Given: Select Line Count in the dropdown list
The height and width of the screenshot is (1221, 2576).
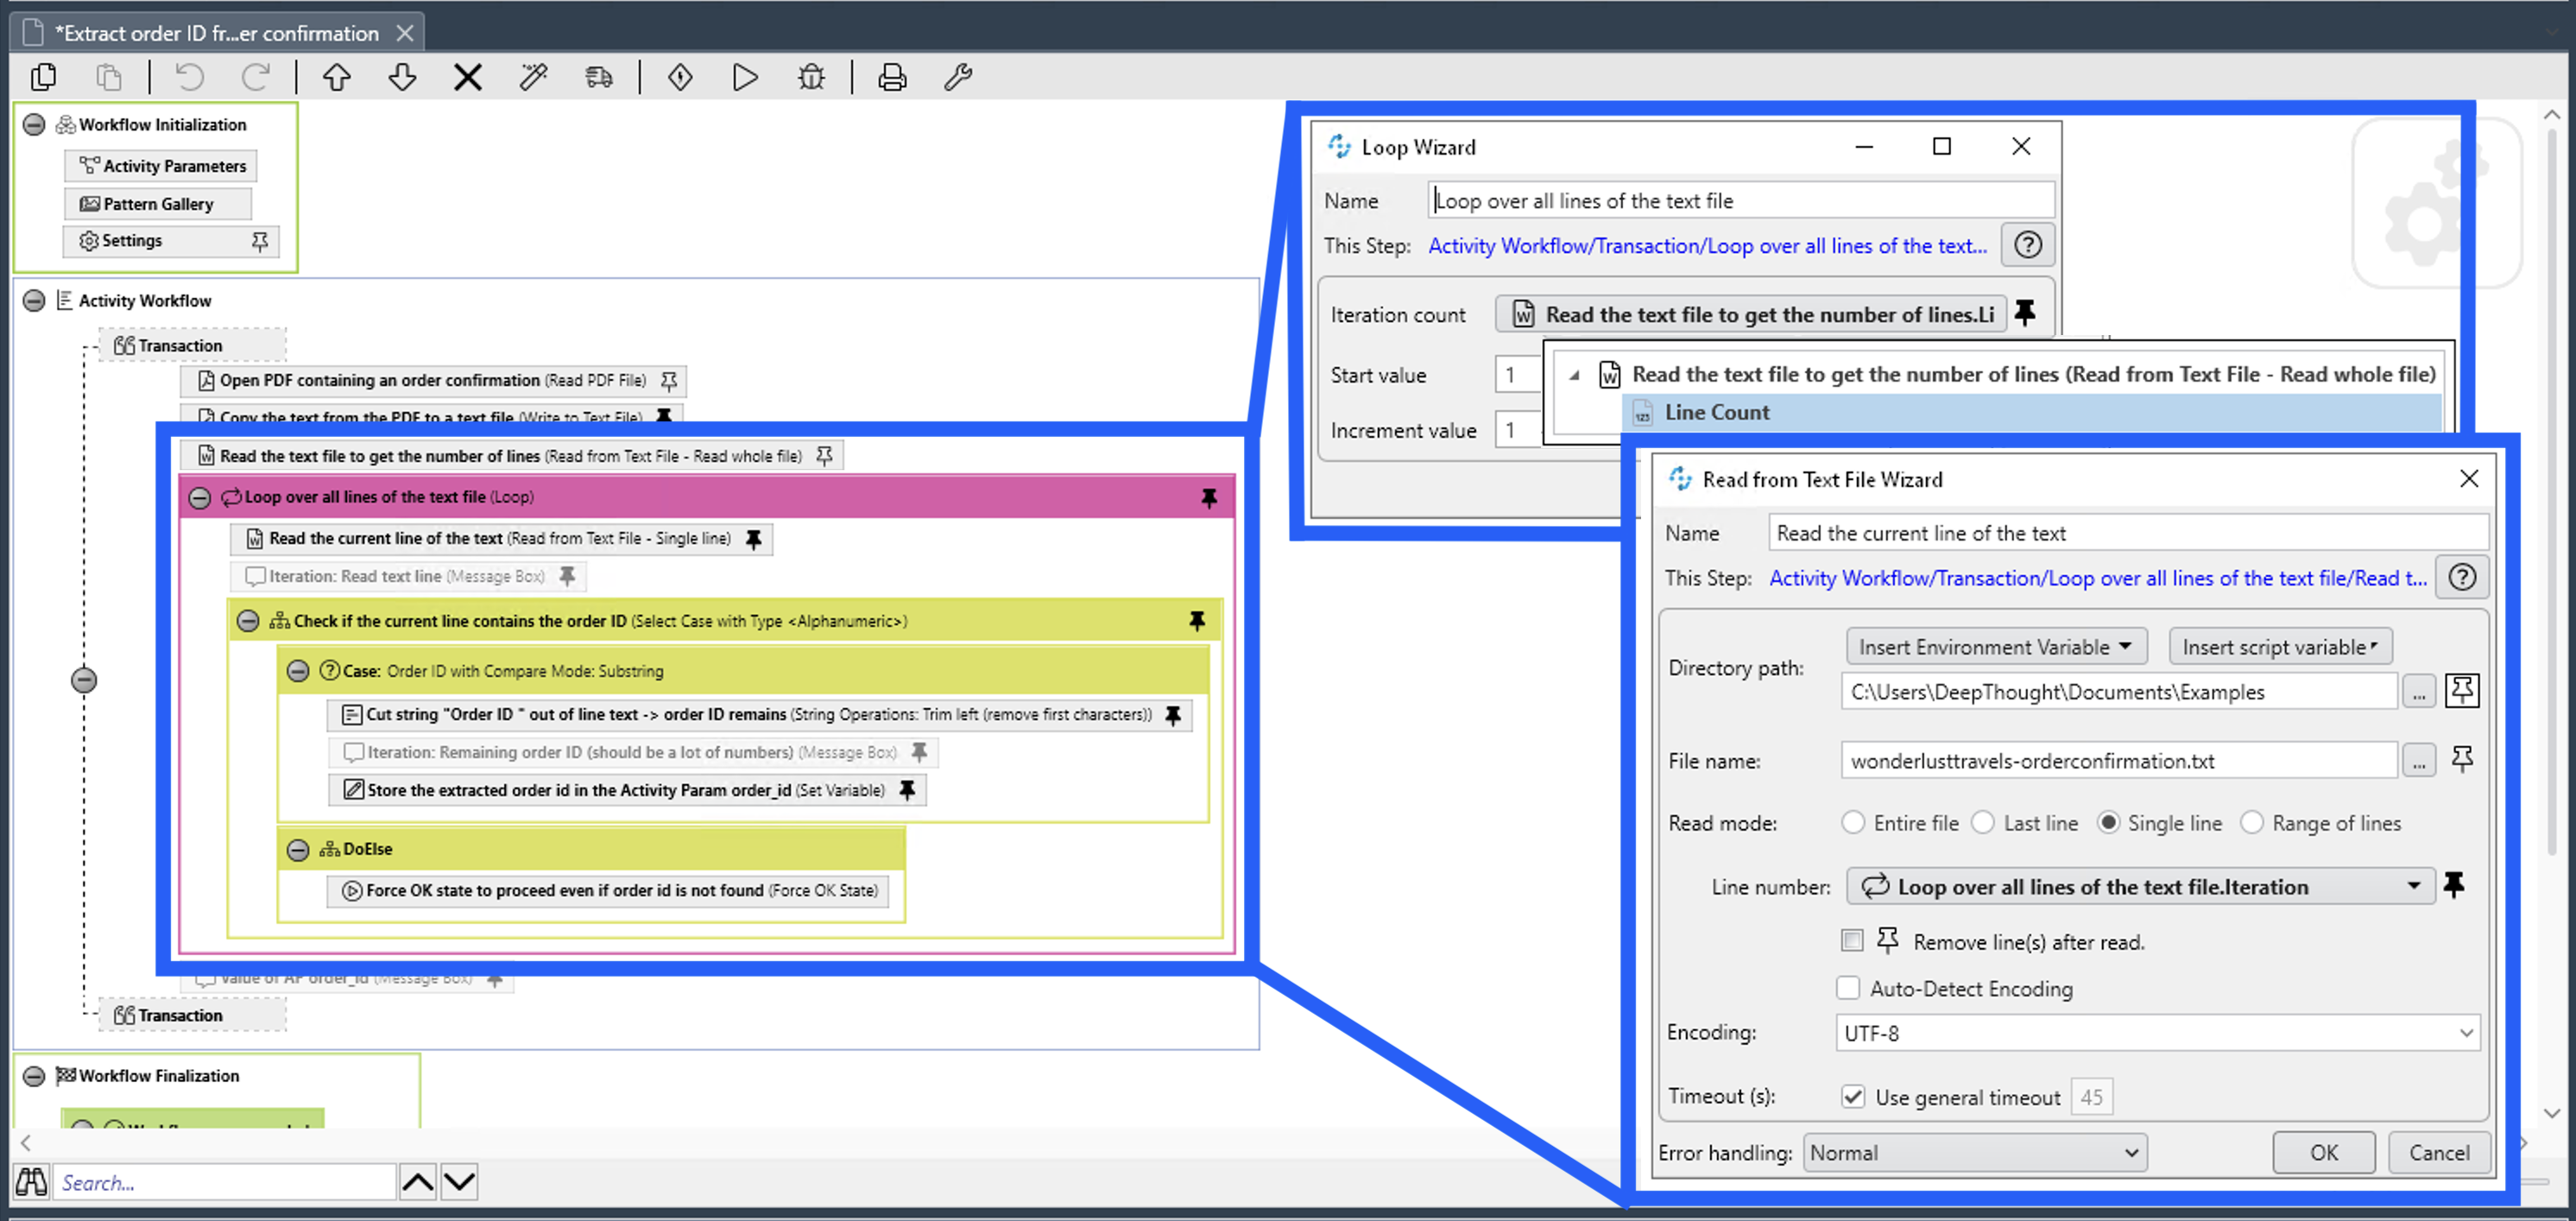Looking at the screenshot, I should click(1716, 412).
